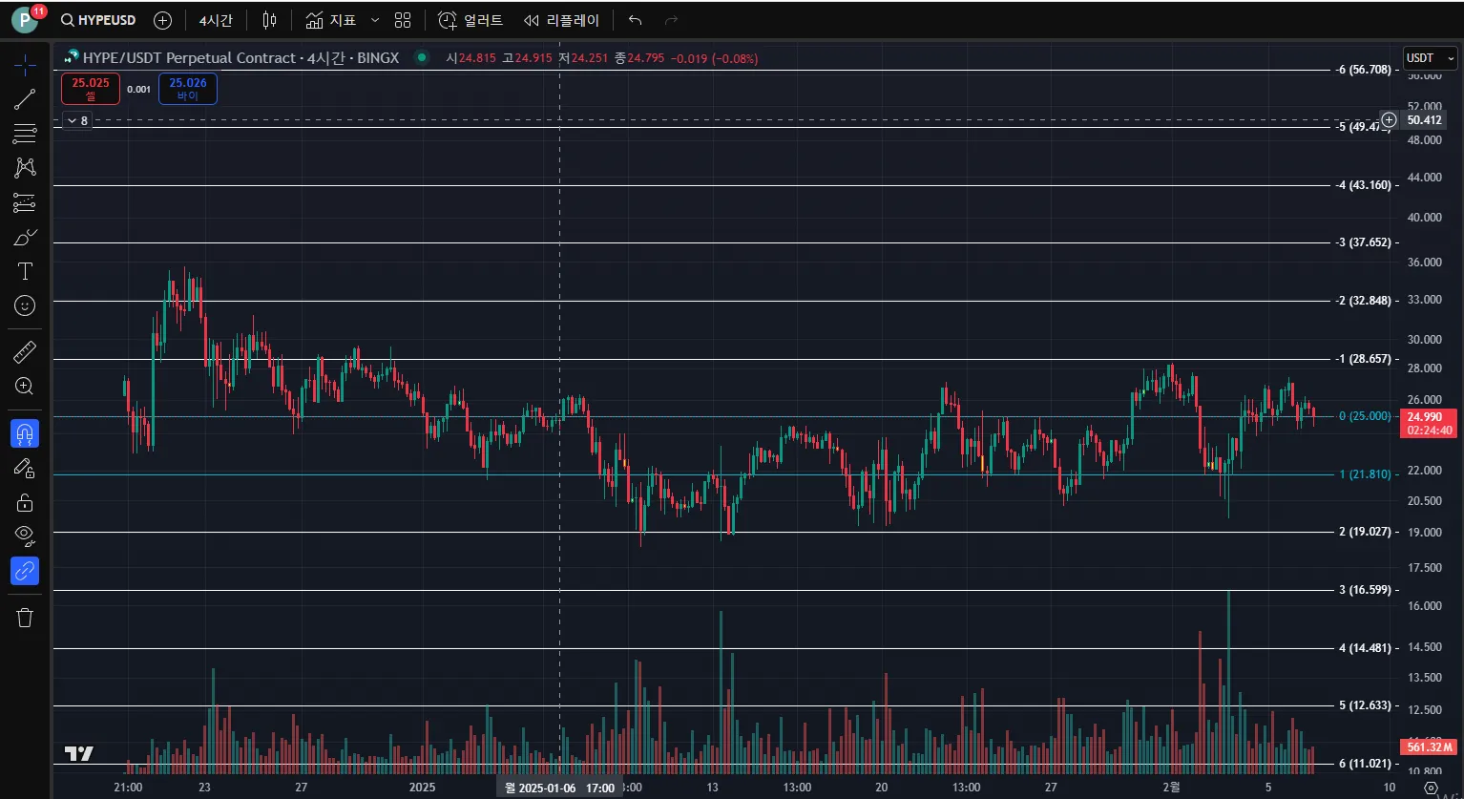This screenshot has width=1464, height=799.
Task: Open chart settings gear near time axis
Action: click(1431, 788)
